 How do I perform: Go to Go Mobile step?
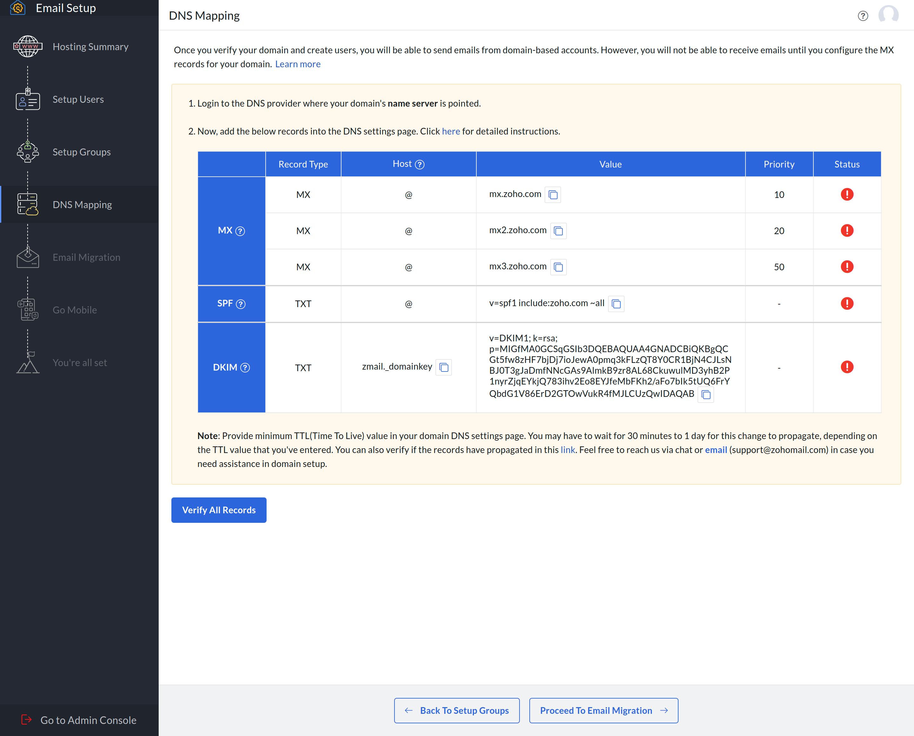pyautogui.click(x=79, y=310)
